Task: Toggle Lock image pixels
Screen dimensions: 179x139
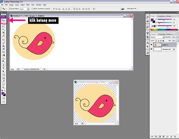Action: tap(159, 41)
